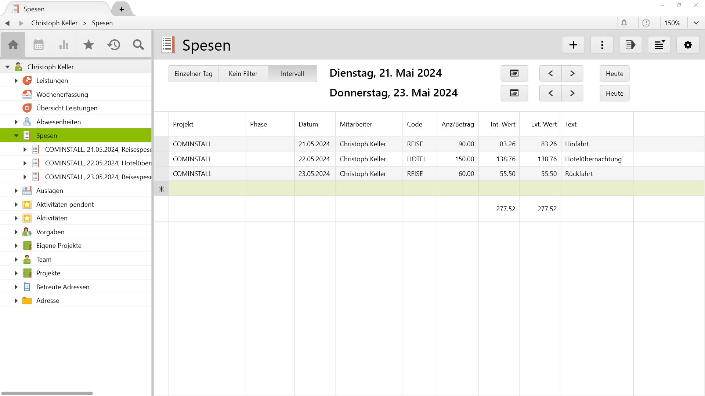Click the plus button to add expense
The width and height of the screenshot is (705, 396).
573,45
